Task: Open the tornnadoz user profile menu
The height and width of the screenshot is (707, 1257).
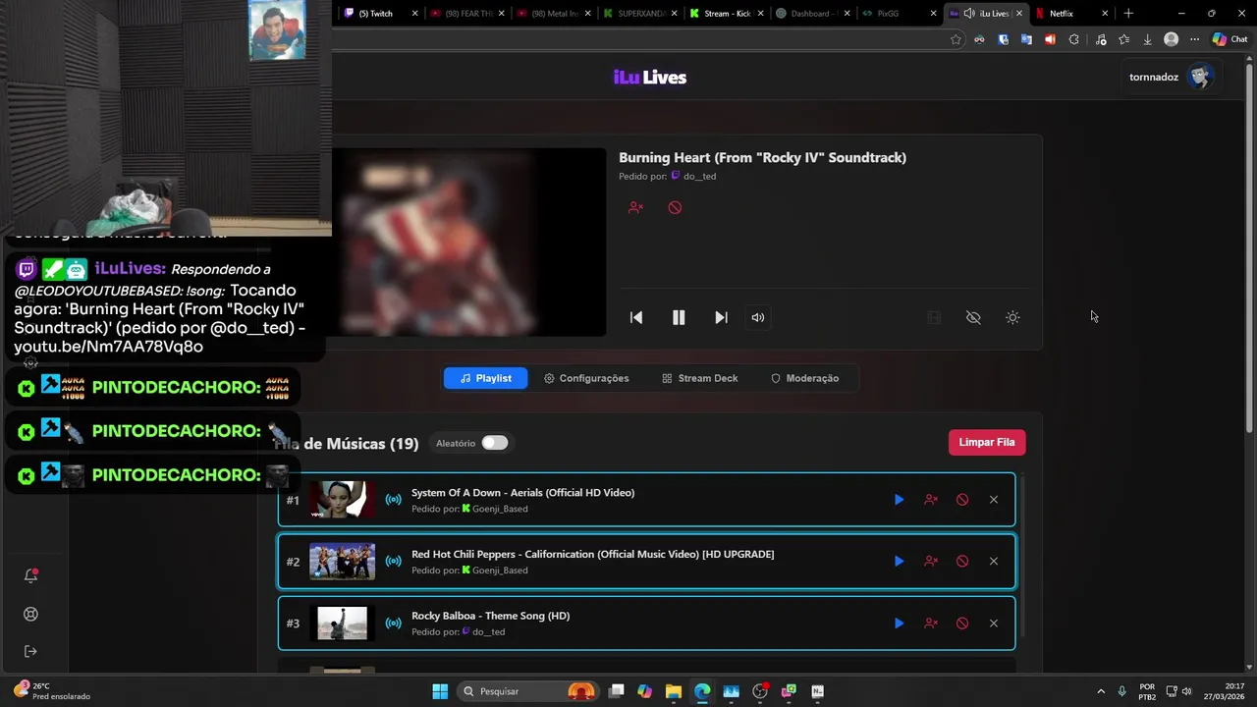Action: [x=1172, y=77]
